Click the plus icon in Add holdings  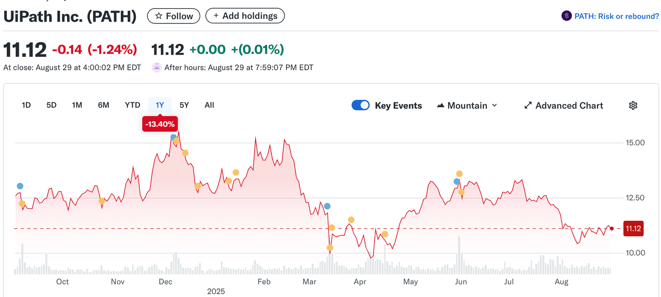click(216, 16)
